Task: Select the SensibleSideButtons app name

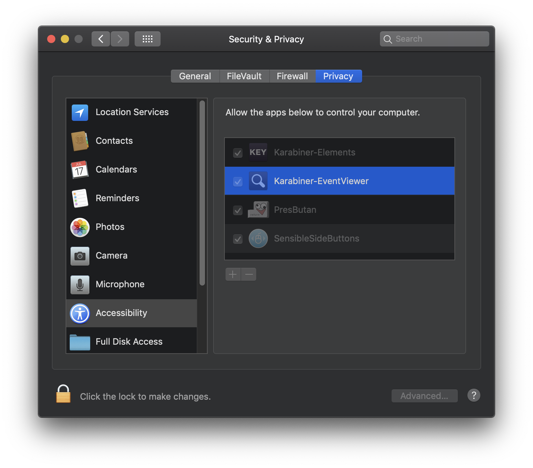Action: tap(317, 238)
